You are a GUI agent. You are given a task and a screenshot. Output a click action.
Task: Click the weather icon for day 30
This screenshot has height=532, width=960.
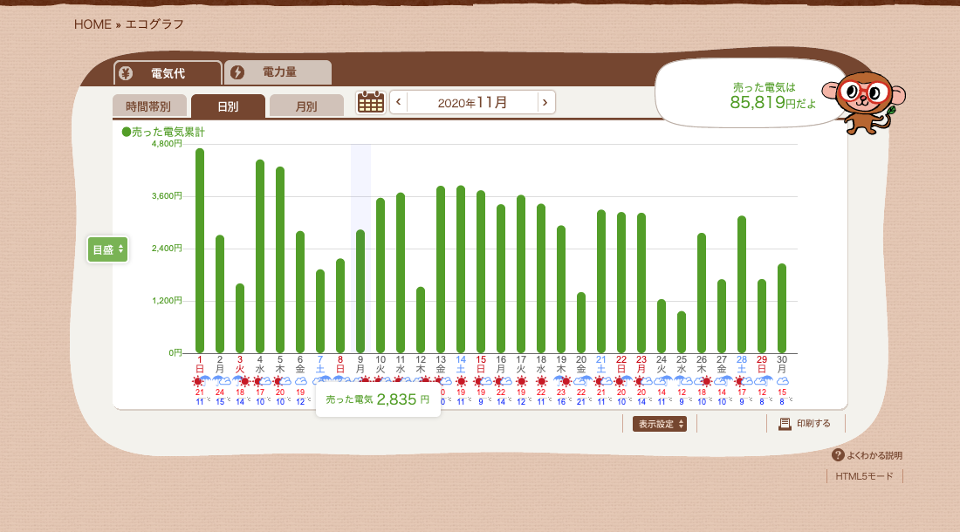[x=783, y=381]
